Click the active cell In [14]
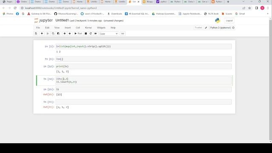The width and height of the screenshot is (272, 153). (144, 80)
